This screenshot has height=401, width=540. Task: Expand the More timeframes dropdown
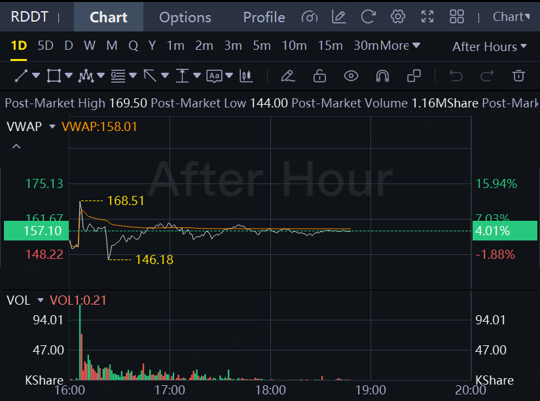pos(400,46)
